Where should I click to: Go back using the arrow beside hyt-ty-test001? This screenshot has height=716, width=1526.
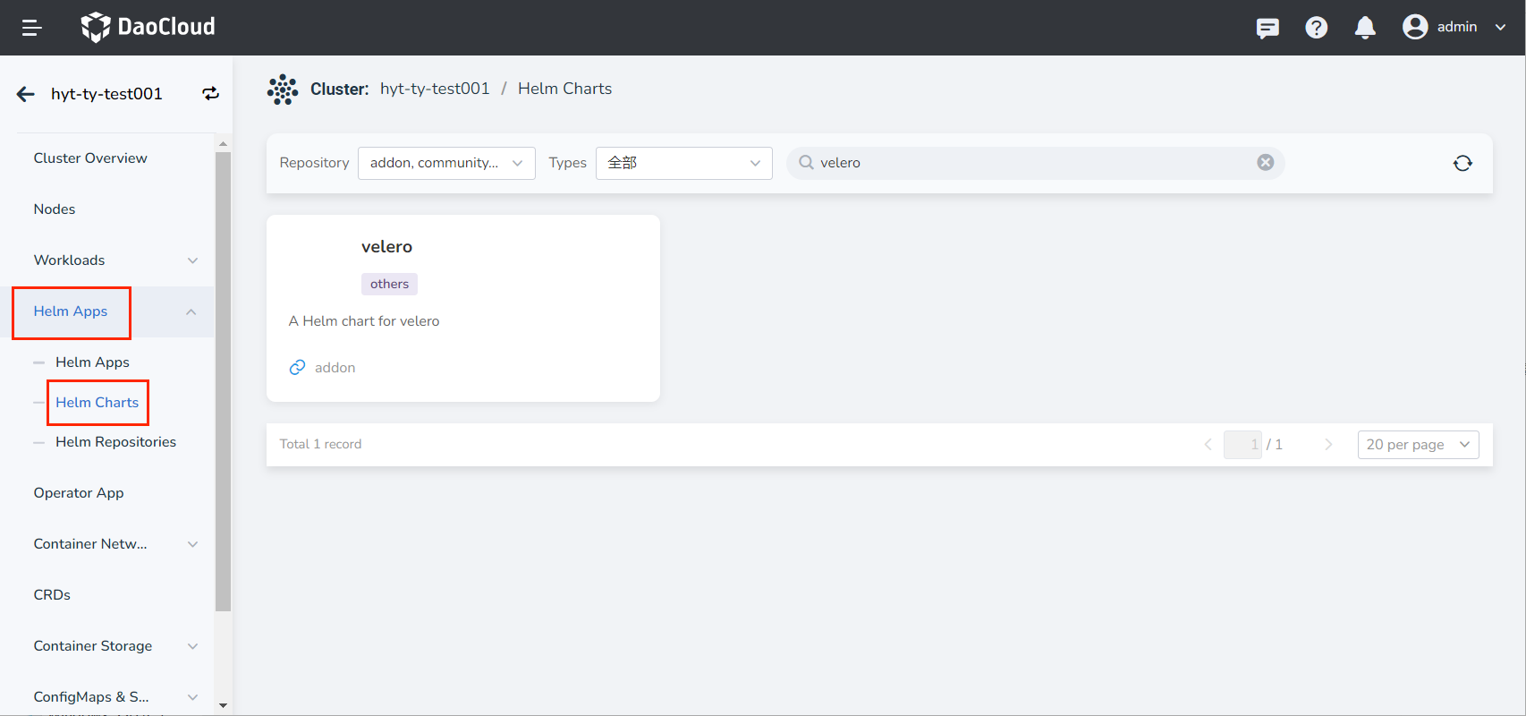[25, 94]
